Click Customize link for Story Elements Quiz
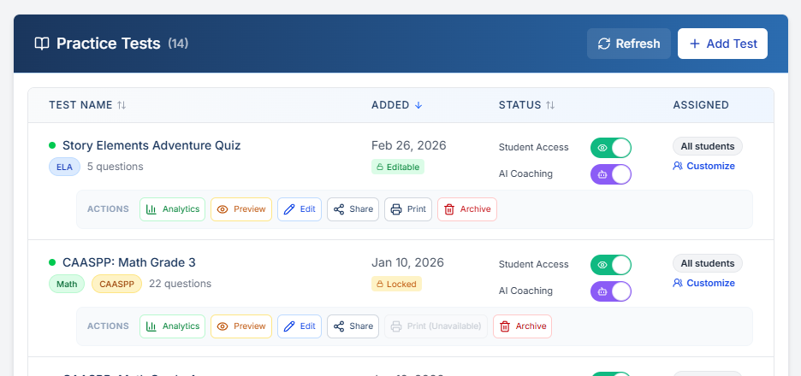 pos(703,166)
